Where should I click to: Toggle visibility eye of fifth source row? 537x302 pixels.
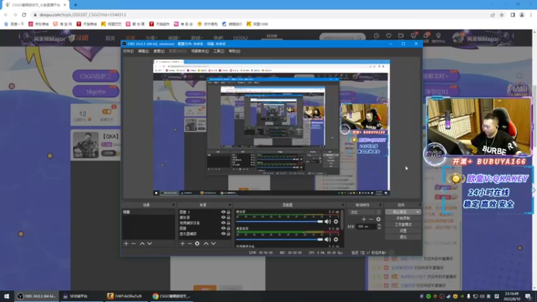point(224,234)
